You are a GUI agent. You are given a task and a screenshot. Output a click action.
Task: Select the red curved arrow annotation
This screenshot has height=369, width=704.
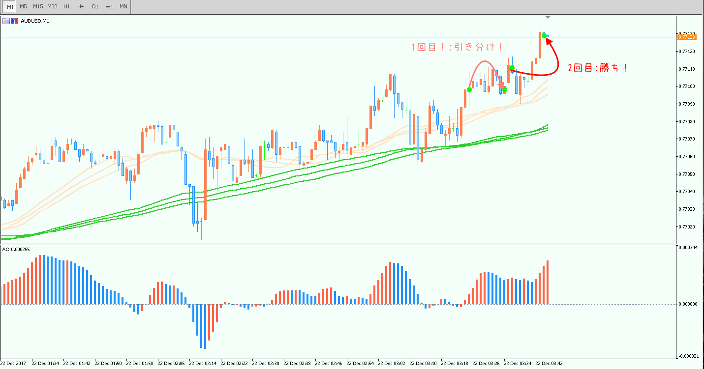click(x=557, y=64)
